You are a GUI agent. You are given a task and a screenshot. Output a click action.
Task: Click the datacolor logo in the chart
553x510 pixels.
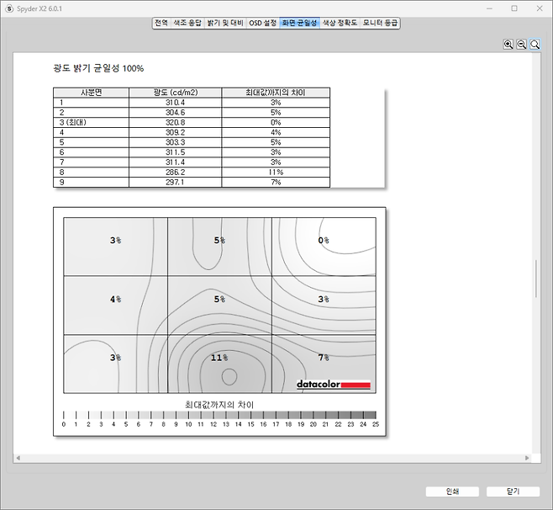[333, 385]
